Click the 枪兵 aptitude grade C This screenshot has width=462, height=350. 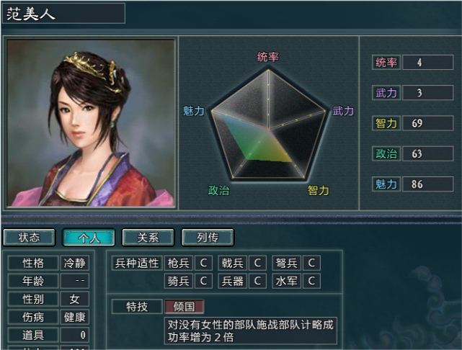(203, 263)
